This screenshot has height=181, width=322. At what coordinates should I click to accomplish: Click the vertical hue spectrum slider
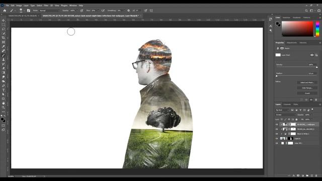click(x=317, y=29)
